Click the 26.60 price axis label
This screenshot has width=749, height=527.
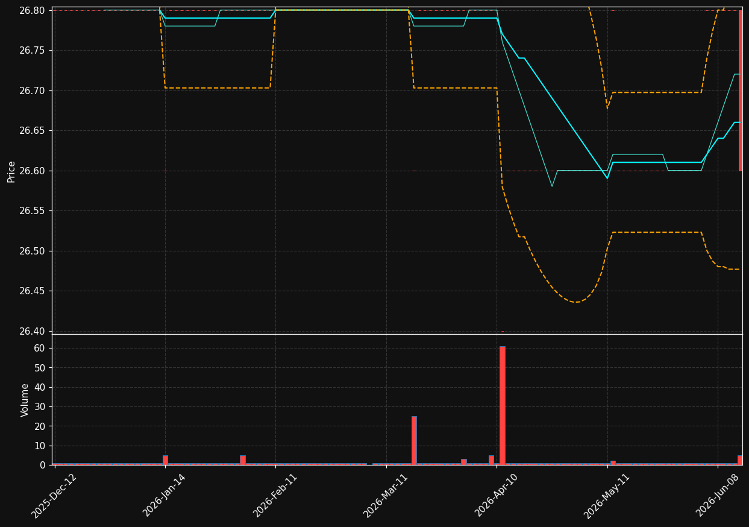click(32, 171)
